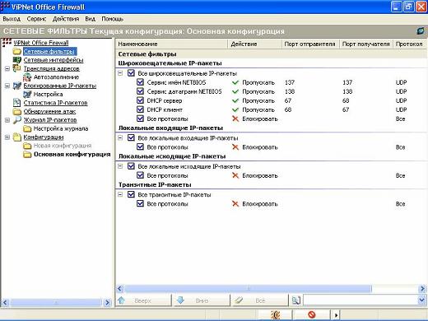Click the green icon at the header bar's right end
This screenshot has width=428, height=321.
point(421,30)
